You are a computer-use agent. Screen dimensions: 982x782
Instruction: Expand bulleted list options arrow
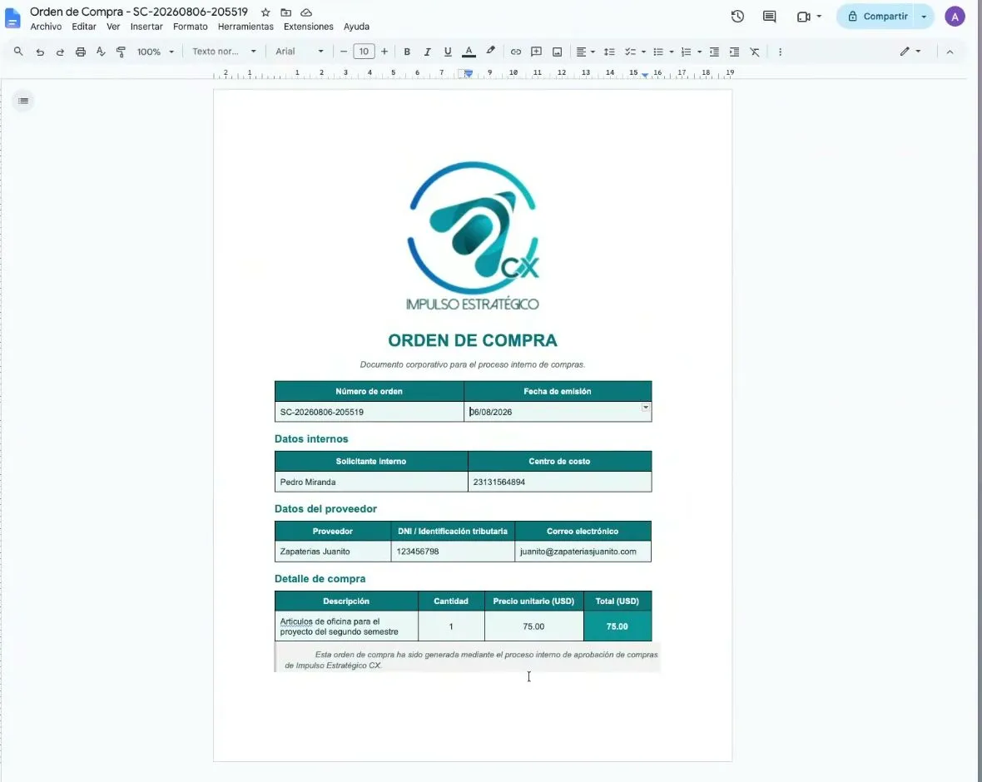point(671,52)
